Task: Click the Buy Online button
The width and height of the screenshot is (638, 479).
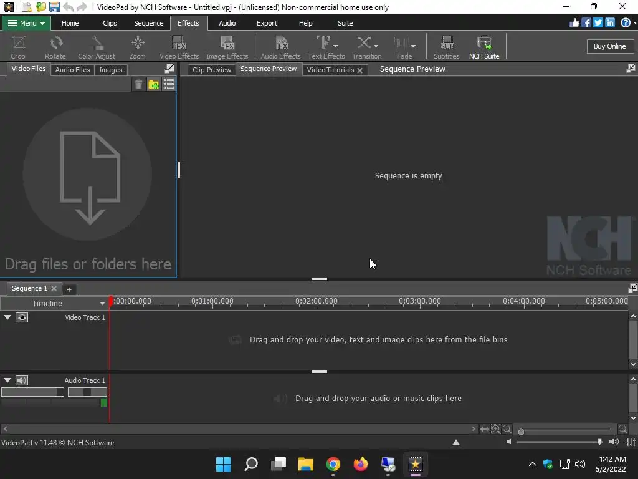Action: (610, 46)
